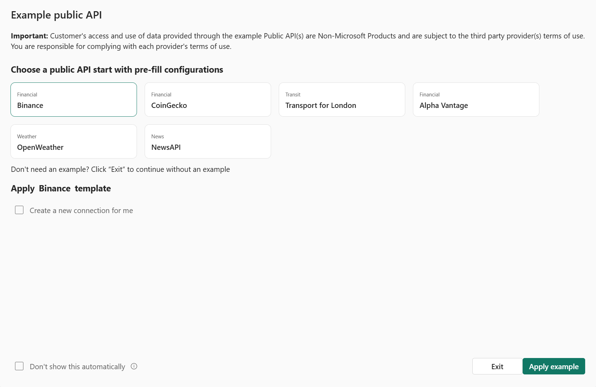Pick the Transport for London card
The image size is (596, 387).
[342, 100]
